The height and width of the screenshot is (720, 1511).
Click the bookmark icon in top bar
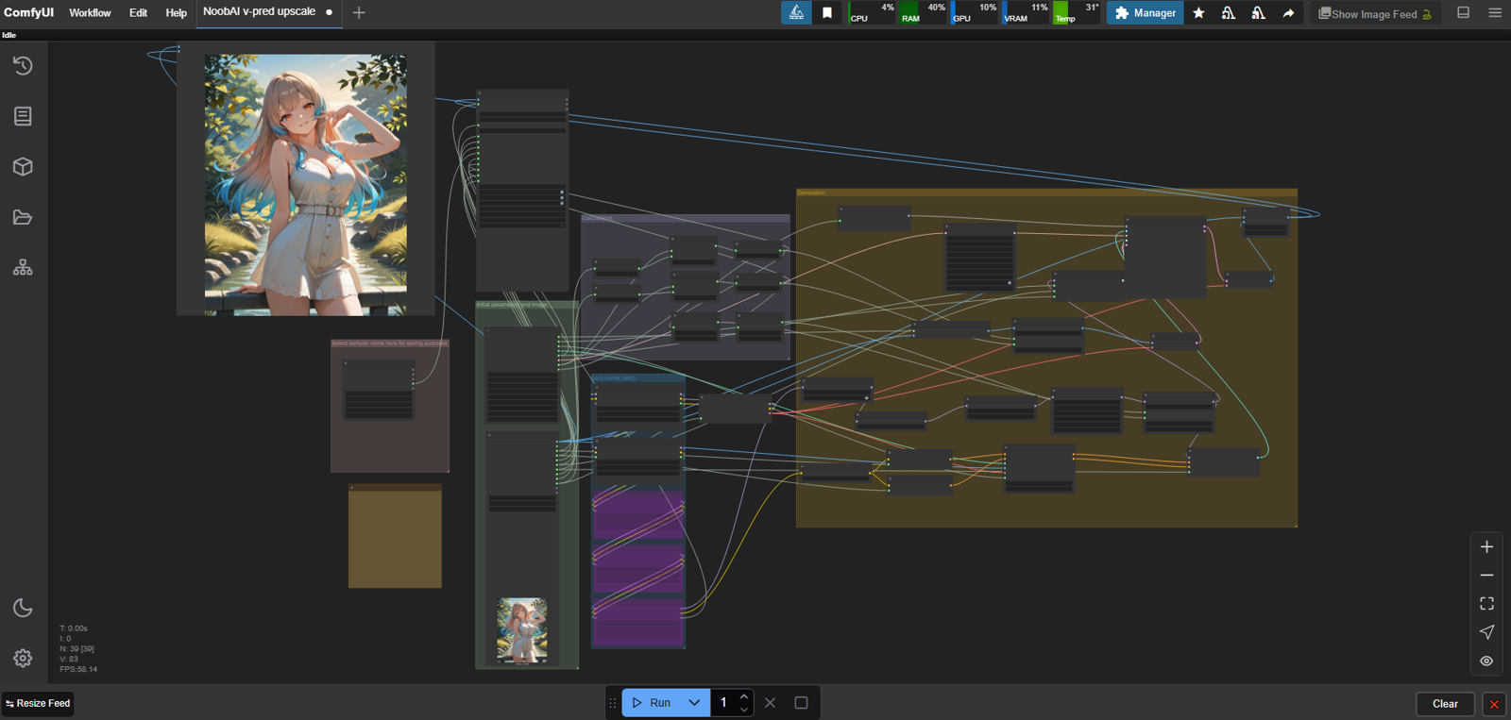pyautogui.click(x=827, y=12)
